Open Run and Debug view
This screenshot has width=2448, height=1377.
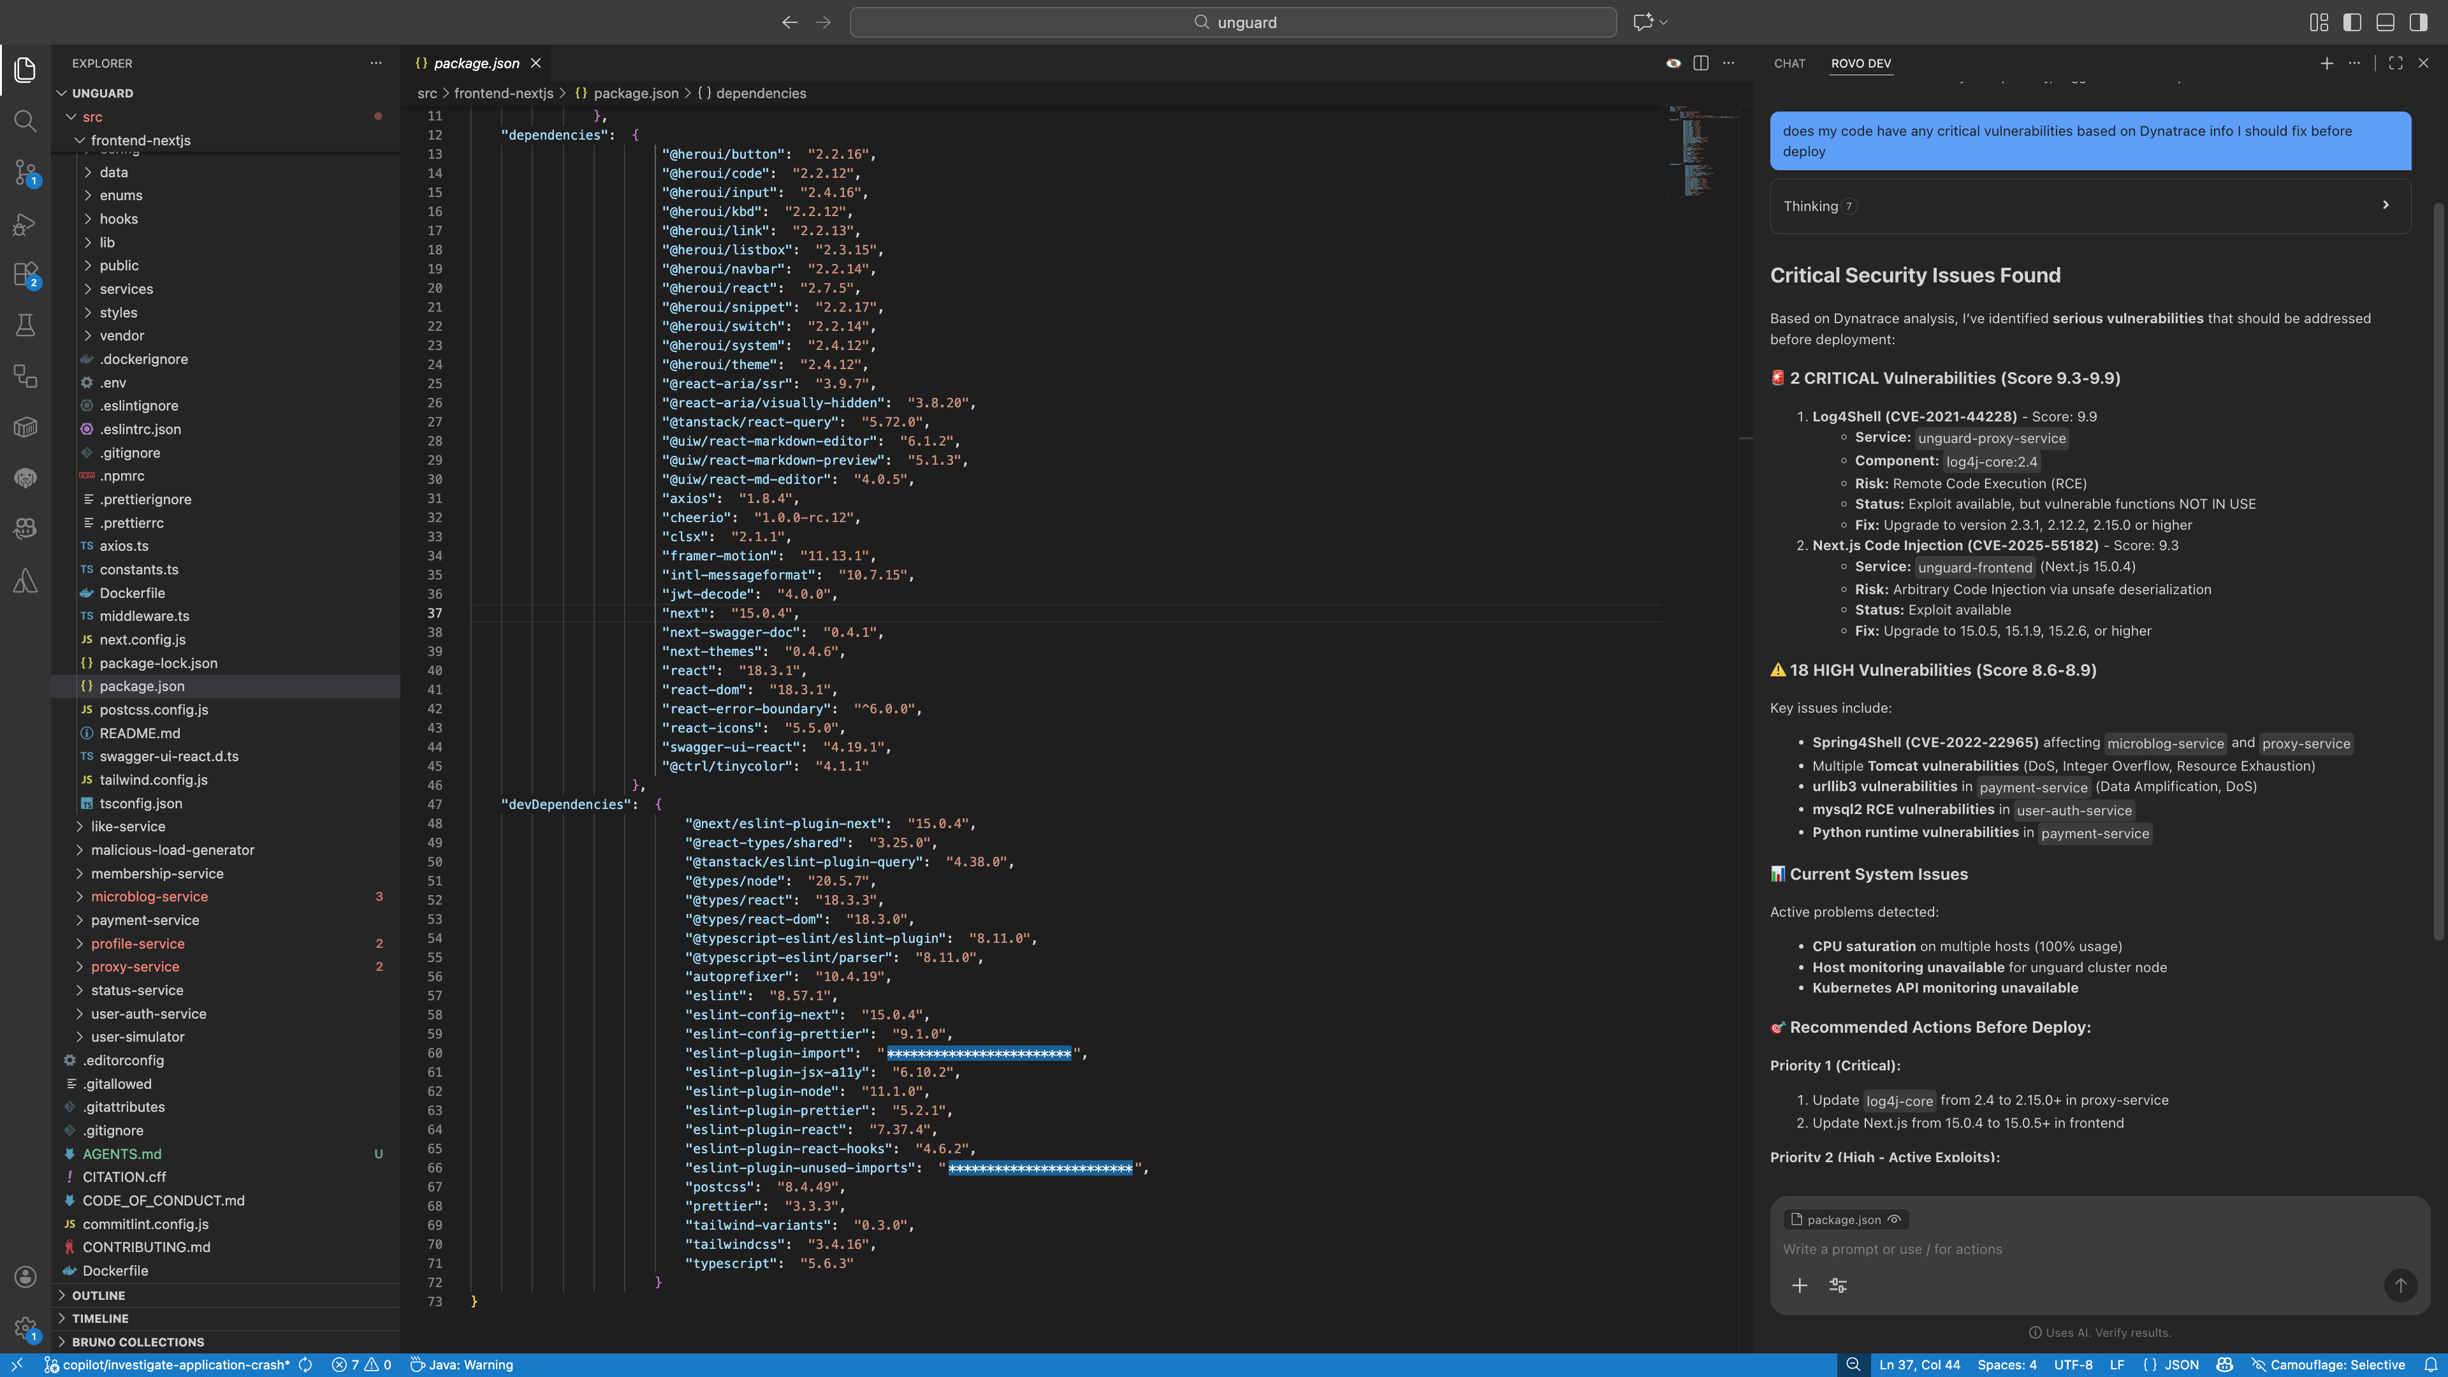tap(25, 224)
